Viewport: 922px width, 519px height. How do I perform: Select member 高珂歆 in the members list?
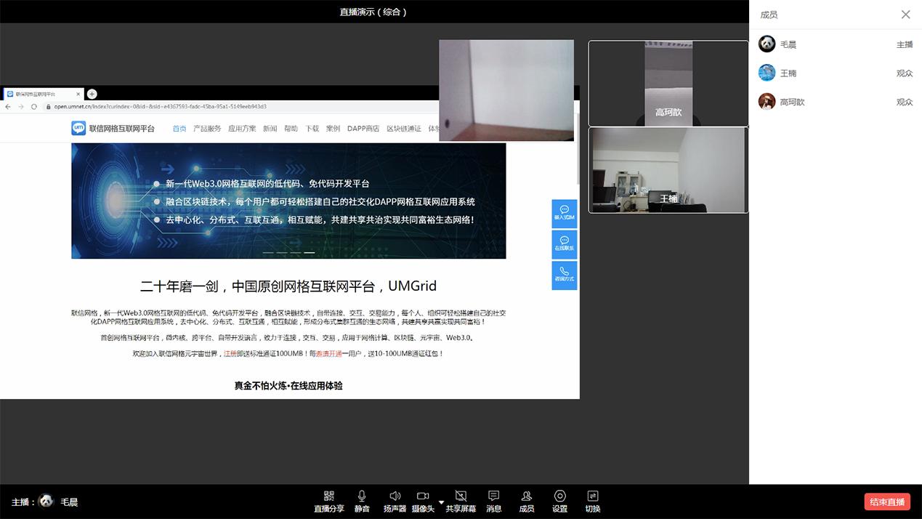coord(792,102)
